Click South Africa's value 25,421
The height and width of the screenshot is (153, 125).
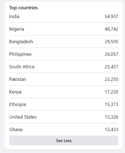[x=111, y=67]
